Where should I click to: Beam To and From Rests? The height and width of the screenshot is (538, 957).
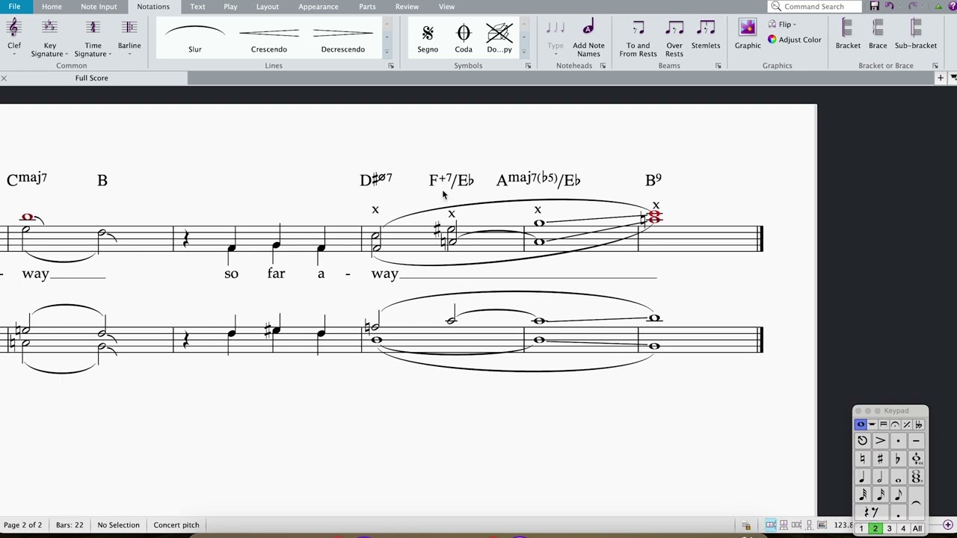point(638,37)
